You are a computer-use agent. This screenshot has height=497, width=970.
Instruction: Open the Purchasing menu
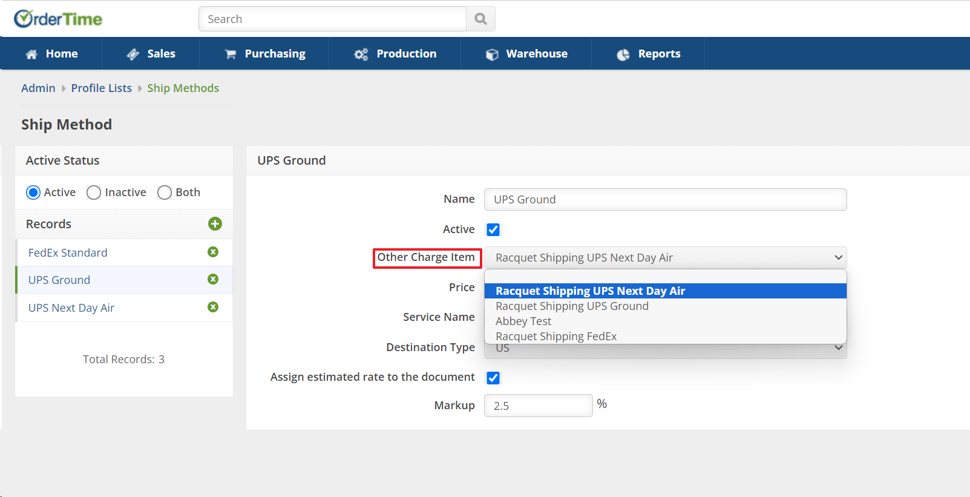pos(264,54)
